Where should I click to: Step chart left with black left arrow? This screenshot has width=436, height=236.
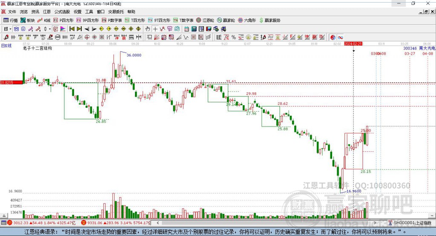point(87,29)
